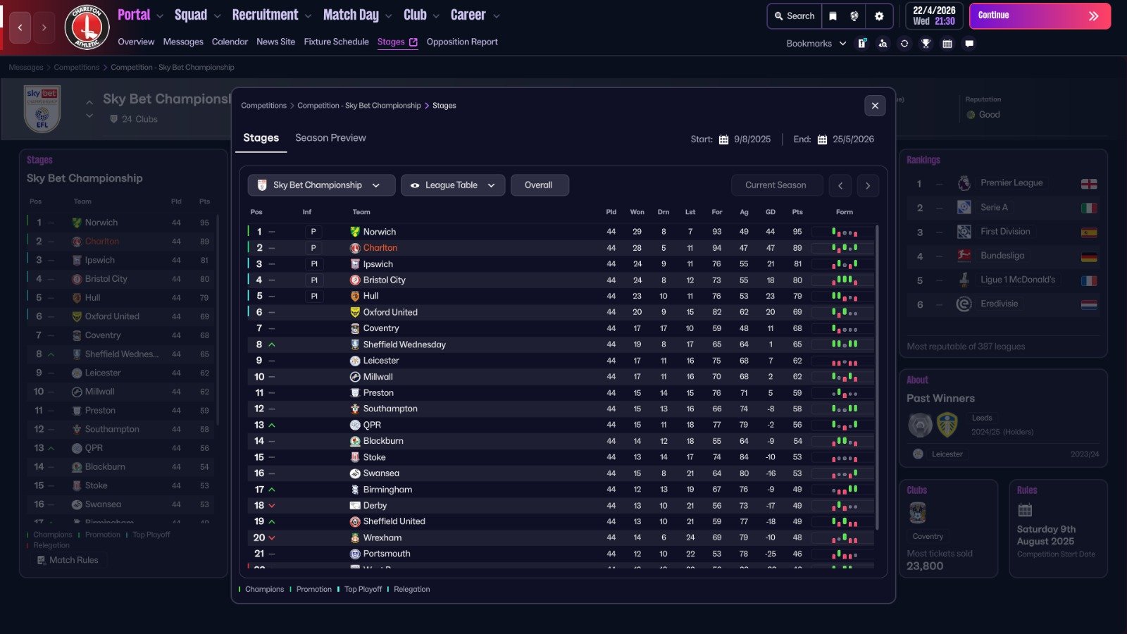Go forward with the right arrow
This screenshot has height=634, width=1127.
[x=44, y=27]
